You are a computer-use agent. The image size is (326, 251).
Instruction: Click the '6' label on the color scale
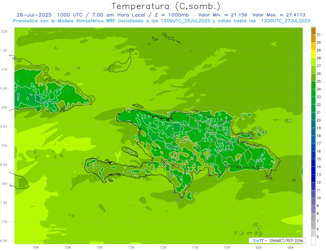(318, 229)
